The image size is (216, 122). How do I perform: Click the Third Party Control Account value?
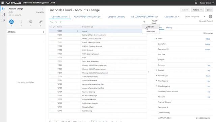pyautogui.click(x=209, y=92)
